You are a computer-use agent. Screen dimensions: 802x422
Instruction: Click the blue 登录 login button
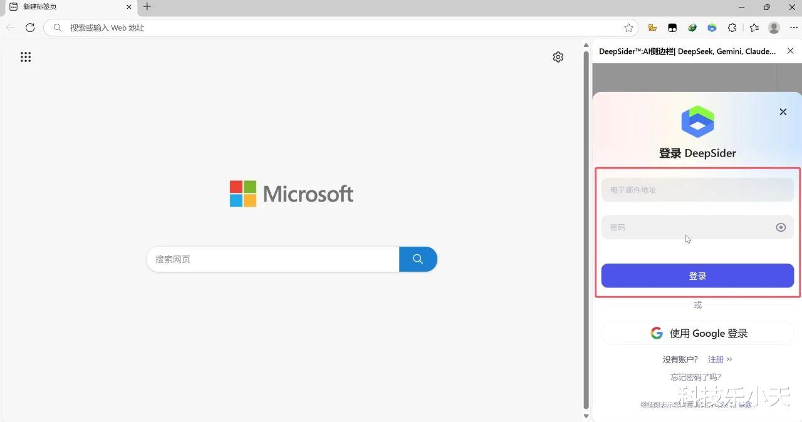697,275
